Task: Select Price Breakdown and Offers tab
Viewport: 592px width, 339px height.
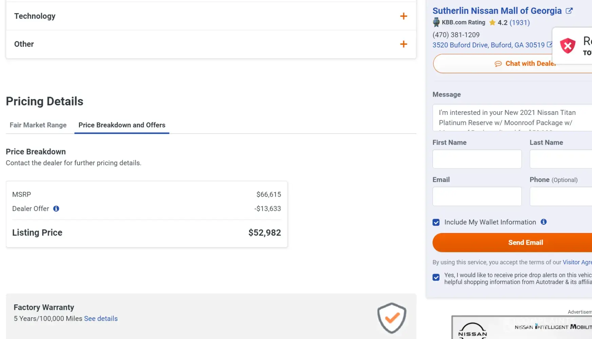Action: 122,125
